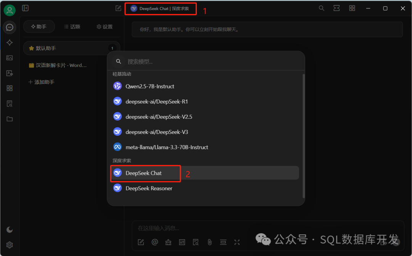This screenshot has width=412, height=256.
Task: Choose the DeepSeek Reasoner model
Action: tap(206, 188)
